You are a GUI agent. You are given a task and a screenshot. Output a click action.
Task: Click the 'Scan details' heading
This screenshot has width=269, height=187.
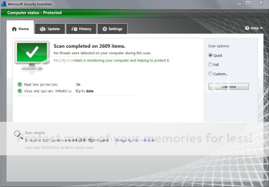coord(35,133)
